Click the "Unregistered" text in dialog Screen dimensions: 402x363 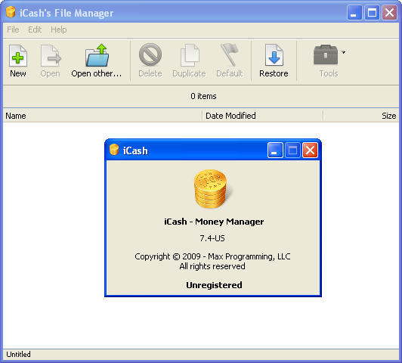[x=214, y=285]
